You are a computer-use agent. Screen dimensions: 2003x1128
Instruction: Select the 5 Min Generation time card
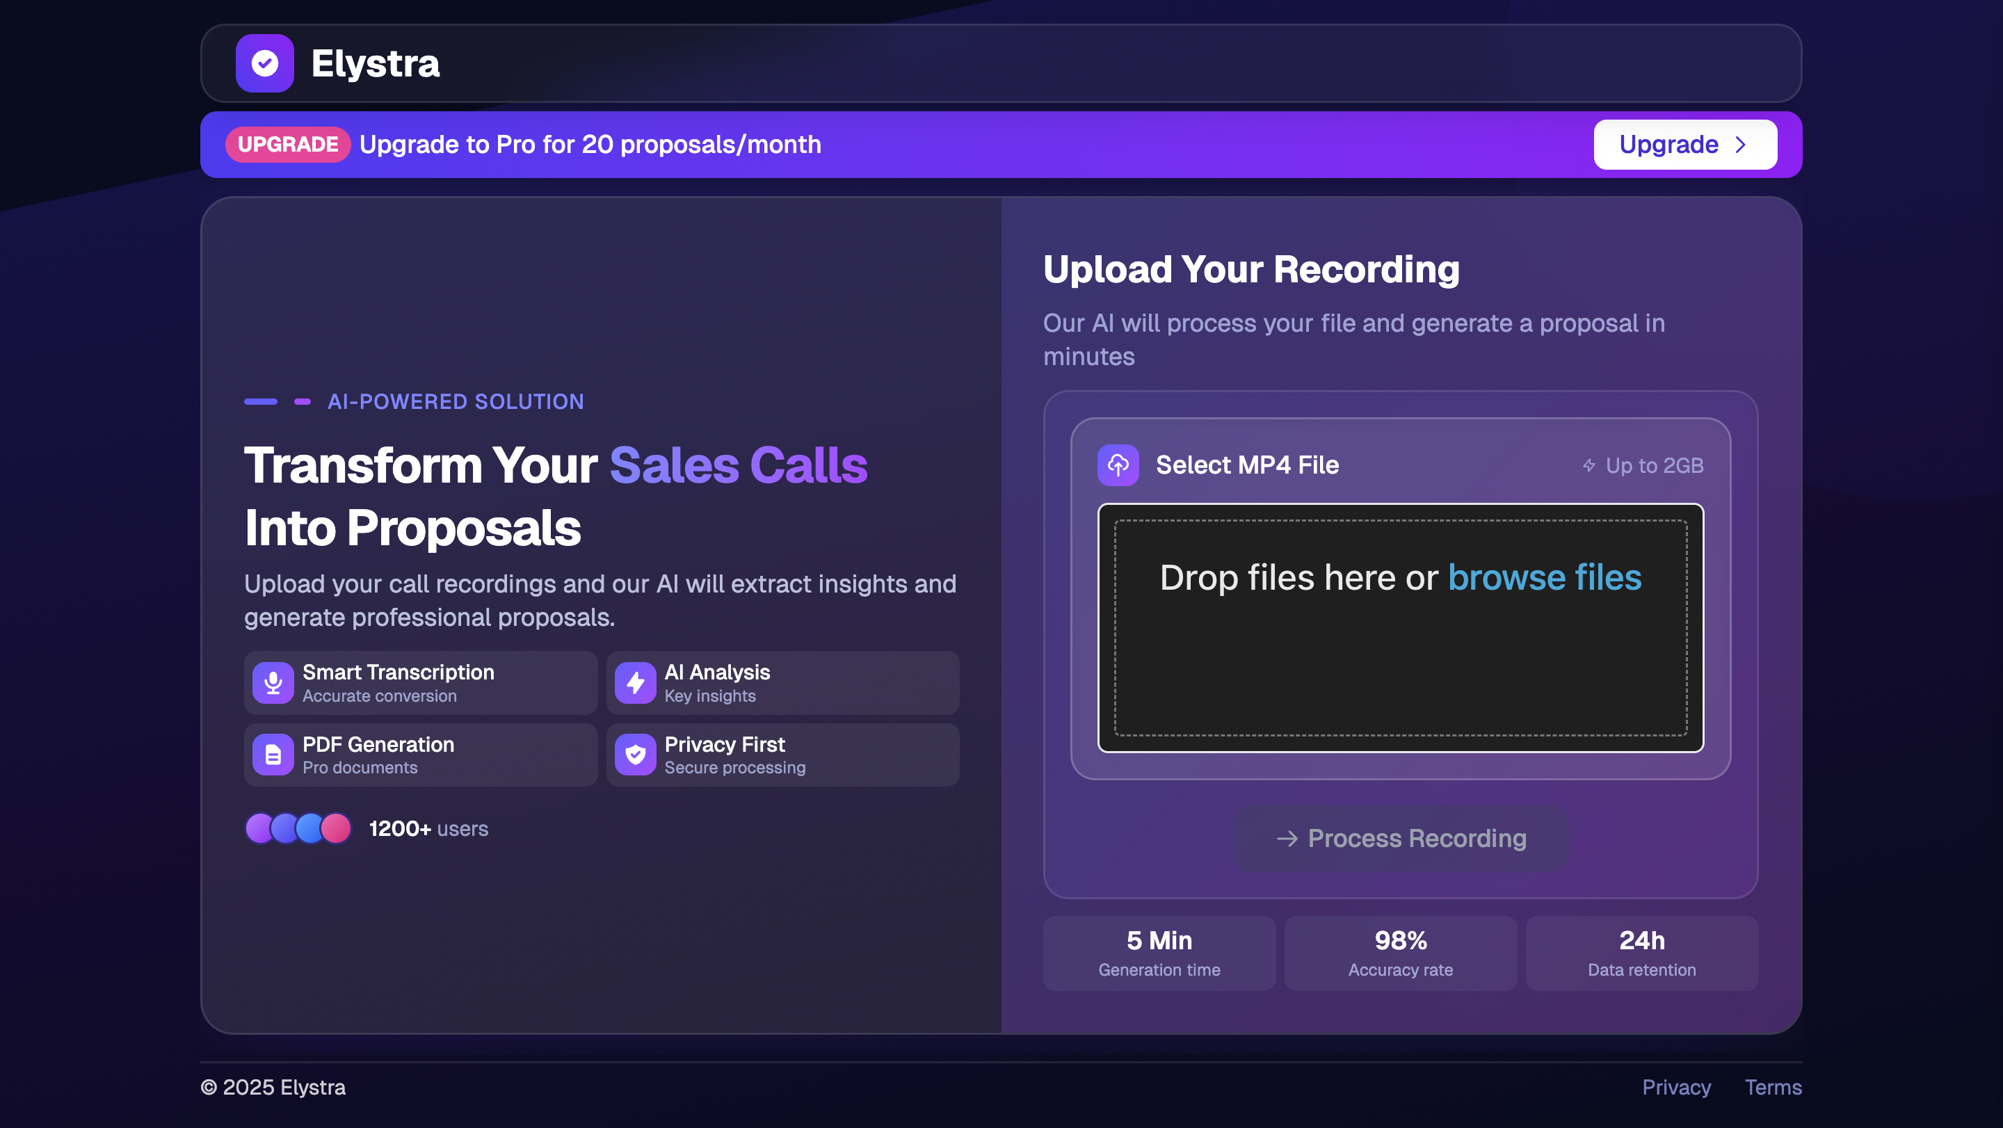coord(1159,953)
